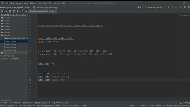Click Bolum7 in the breadcrumb bar
This screenshot has width=190, height=107.
(x=28, y=7)
